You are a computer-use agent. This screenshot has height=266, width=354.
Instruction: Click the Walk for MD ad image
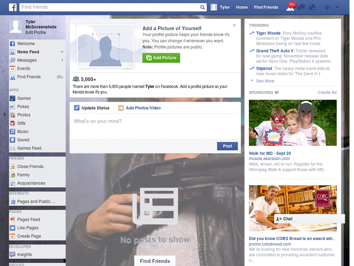[x=292, y=123]
